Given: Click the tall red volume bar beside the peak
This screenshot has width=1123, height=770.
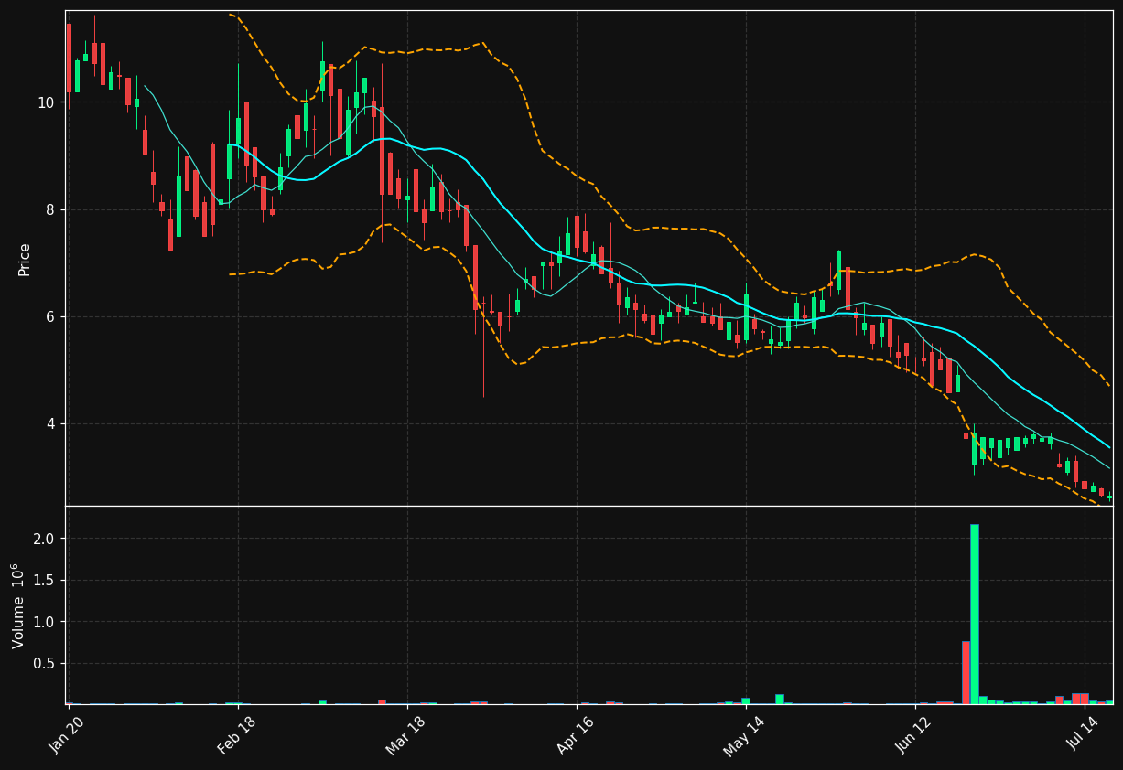Looking at the screenshot, I should tap(966, 672).
